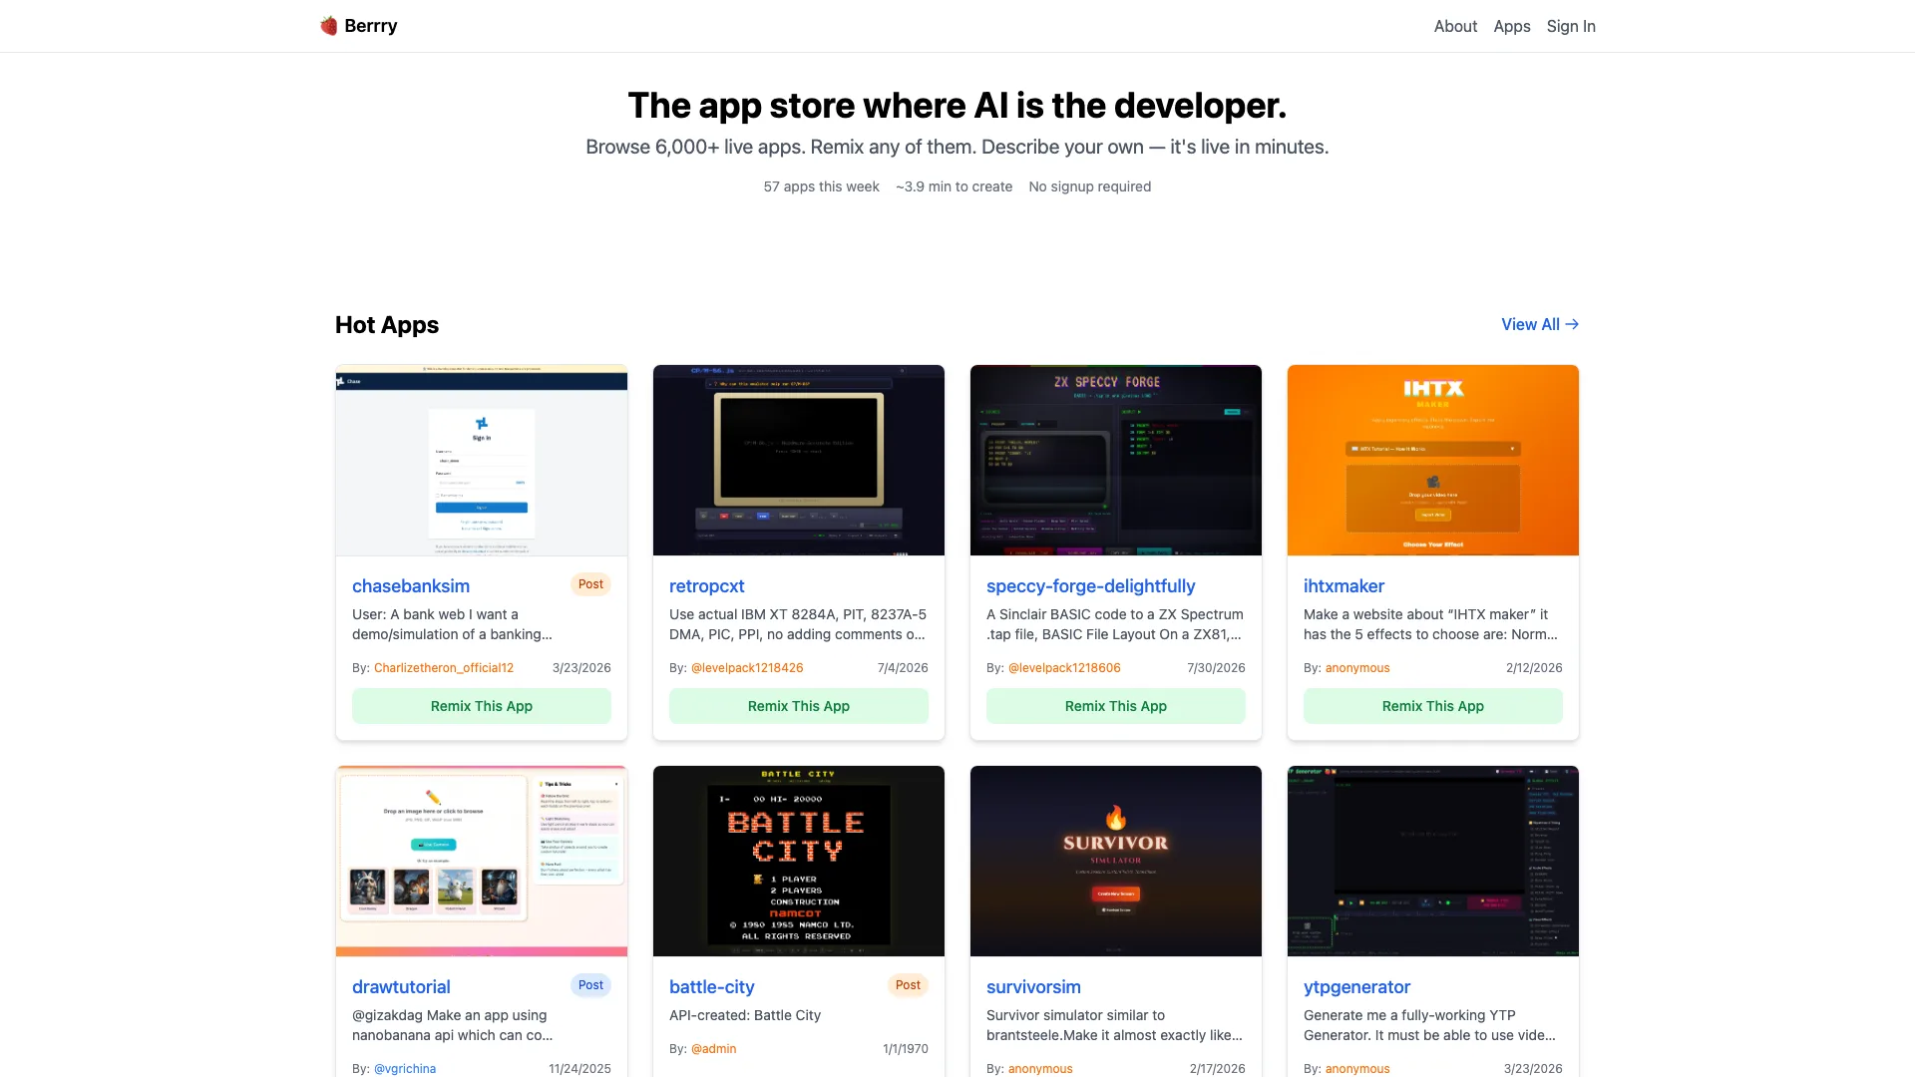Click the date 3/23/2026 on ytpgenerator
1915x1077 pixels.
1533,1069
